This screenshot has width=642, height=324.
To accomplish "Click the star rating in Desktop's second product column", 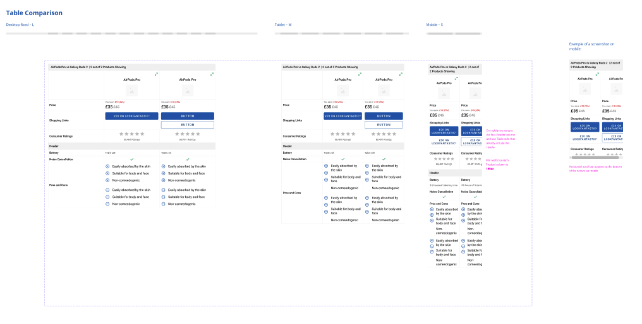I will click(x=188, y=134).
